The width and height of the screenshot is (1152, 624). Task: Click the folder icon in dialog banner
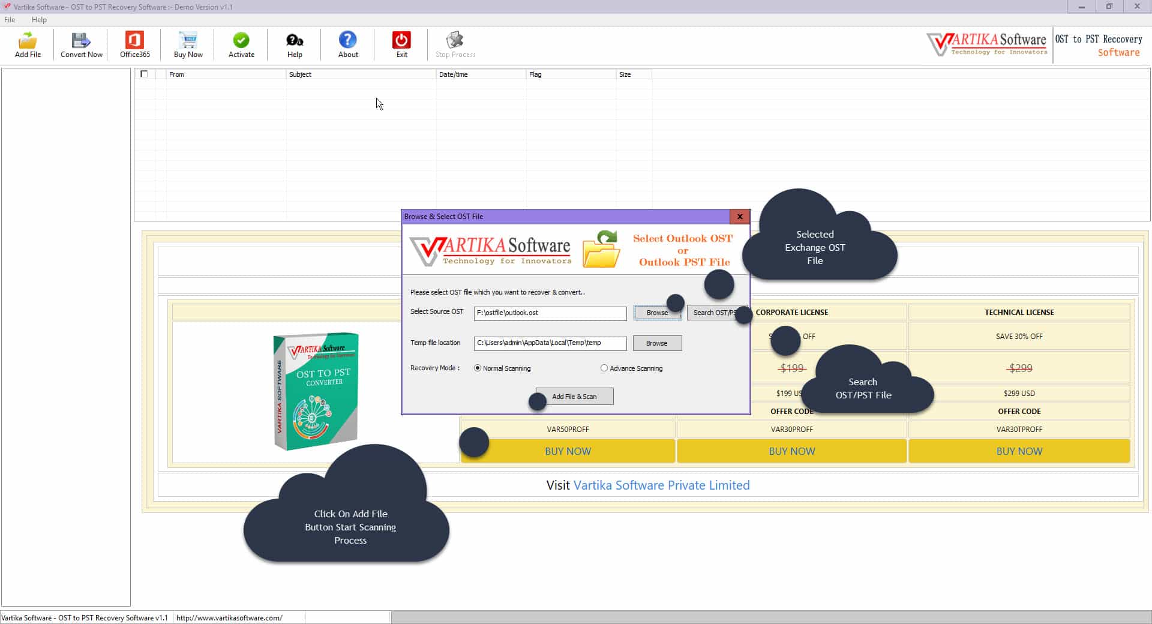point(601,249)
